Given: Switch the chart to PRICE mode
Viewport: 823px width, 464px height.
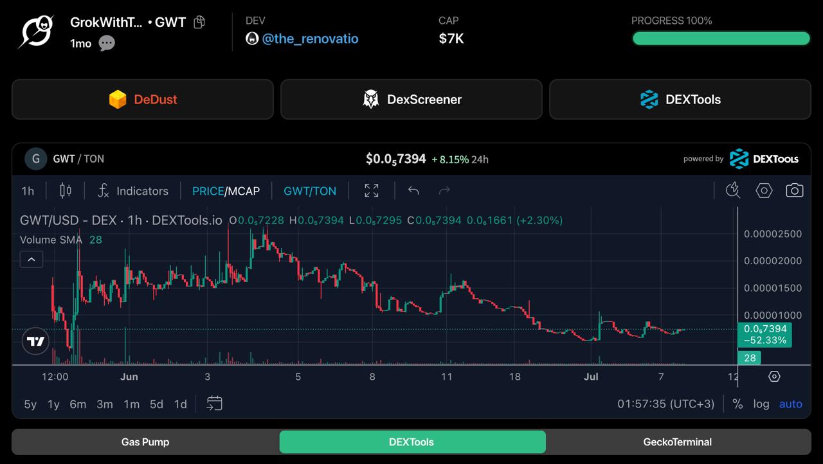Looking at the screenshot, I should click(208, 191).
